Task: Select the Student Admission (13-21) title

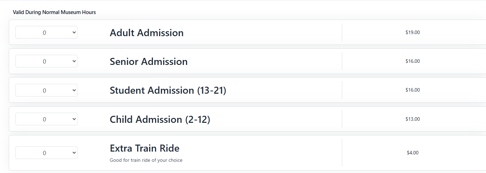Action: click(168, 90)
